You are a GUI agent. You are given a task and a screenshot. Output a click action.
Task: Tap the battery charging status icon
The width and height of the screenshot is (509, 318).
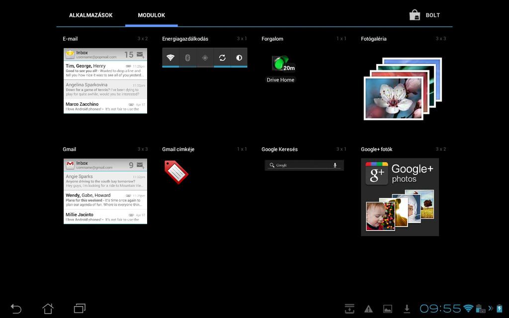coord(499,308)
